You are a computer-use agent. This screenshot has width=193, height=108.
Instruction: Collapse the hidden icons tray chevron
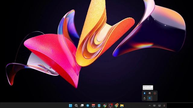(150, 106)
